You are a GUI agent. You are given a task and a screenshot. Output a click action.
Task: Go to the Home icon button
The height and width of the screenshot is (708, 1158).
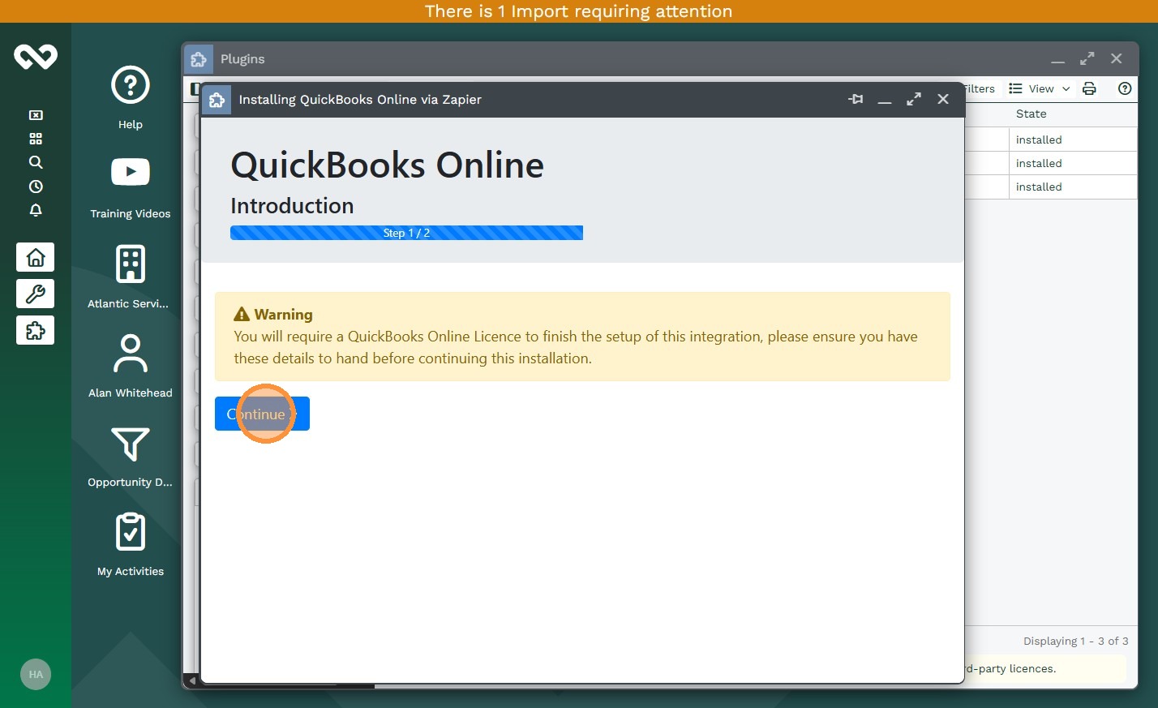36,257
